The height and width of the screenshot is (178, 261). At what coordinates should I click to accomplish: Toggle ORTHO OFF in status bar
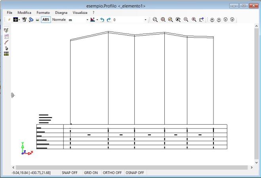tap(112, 173)
